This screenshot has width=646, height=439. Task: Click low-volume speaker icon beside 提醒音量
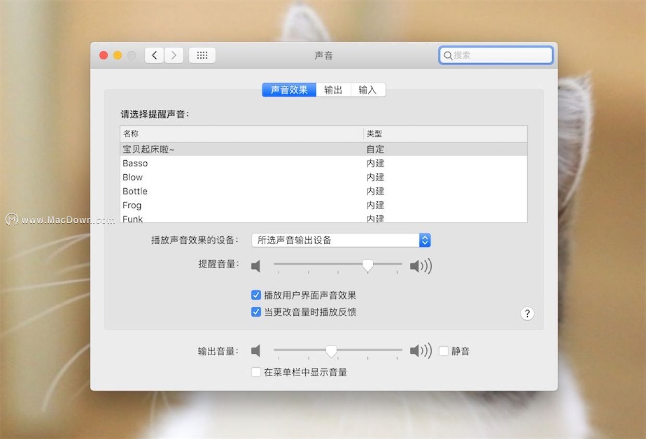click(x=255, y=266)
